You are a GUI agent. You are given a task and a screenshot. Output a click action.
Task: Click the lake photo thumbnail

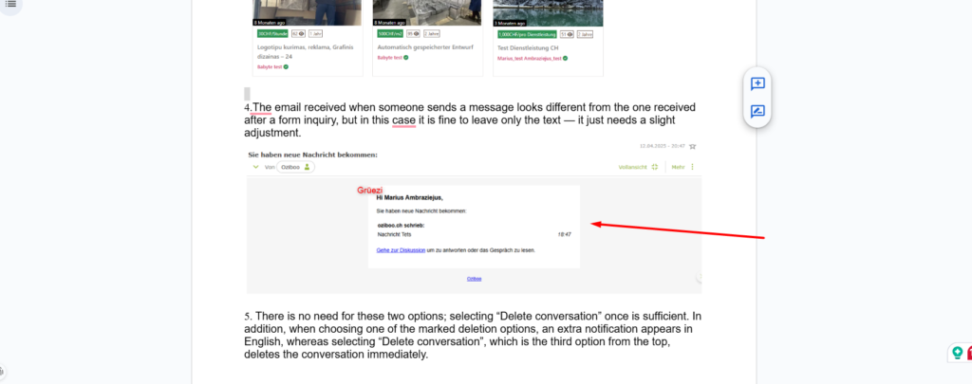548,13
